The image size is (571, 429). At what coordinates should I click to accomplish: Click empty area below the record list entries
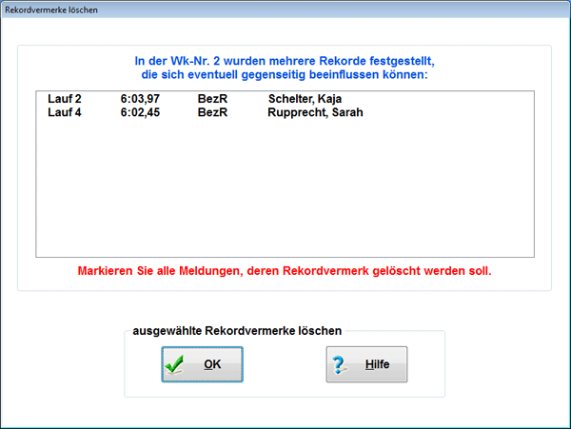tap(285, 190)
